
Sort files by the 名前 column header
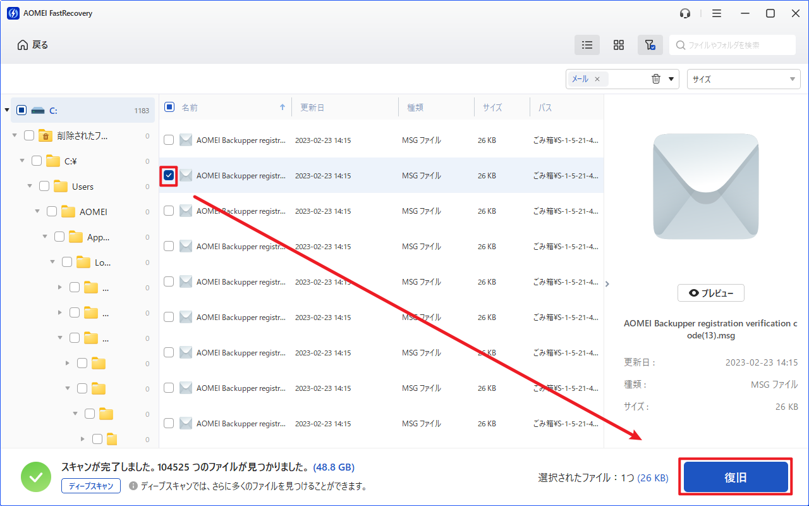pyautogui.click(x=190, y=108)
